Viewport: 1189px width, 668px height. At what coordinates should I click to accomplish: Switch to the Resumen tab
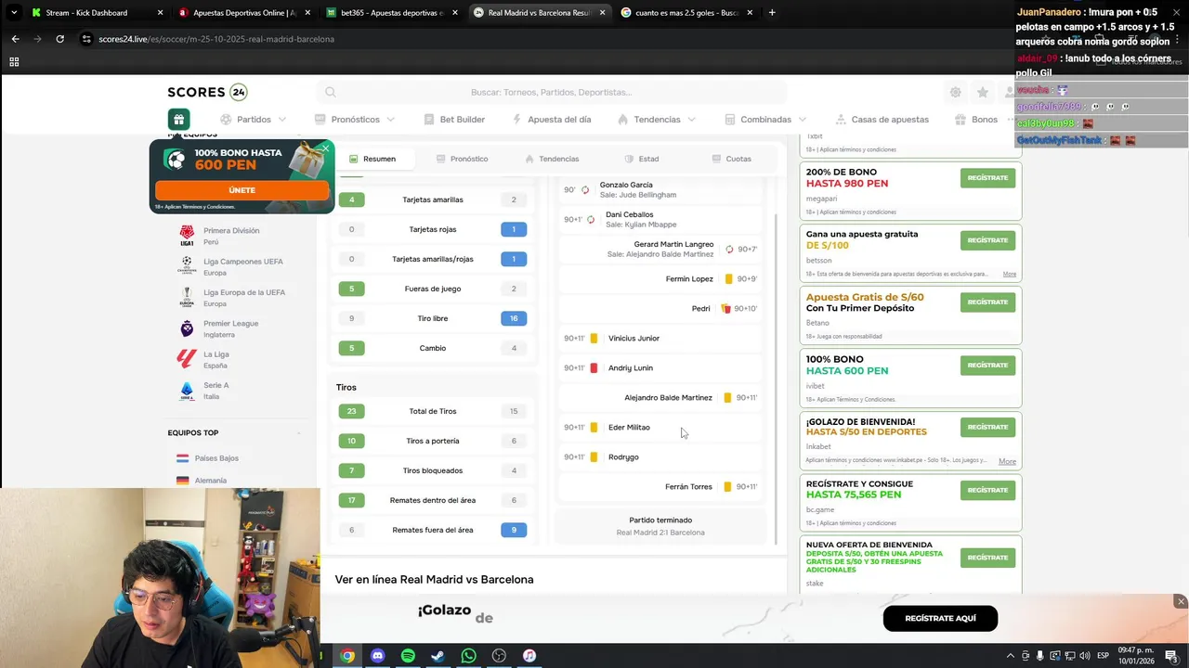click(x=372, y=159)
